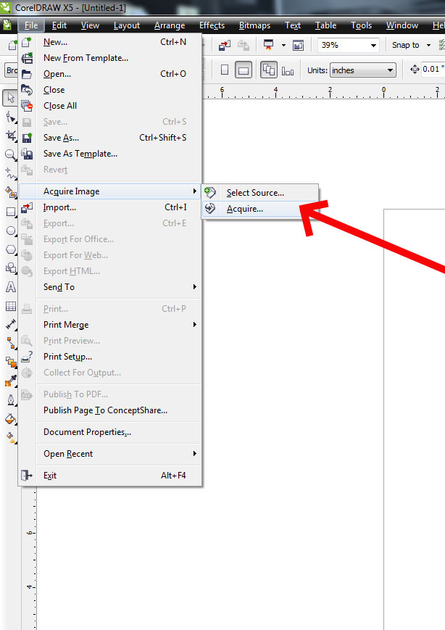Expand the Acquire Image submenu
The image size is (445, 630).
coord(110,191)
